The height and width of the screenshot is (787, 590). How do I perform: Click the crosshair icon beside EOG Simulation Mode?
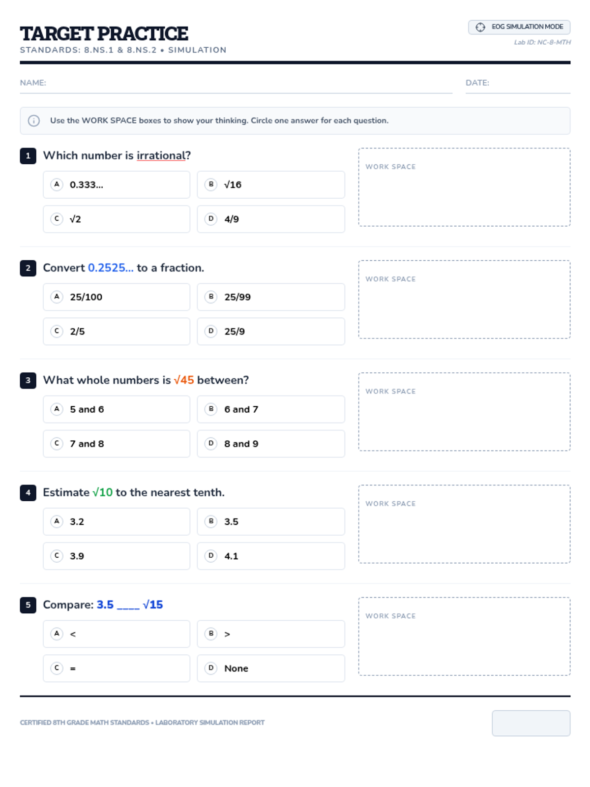[x=480, y=27]
